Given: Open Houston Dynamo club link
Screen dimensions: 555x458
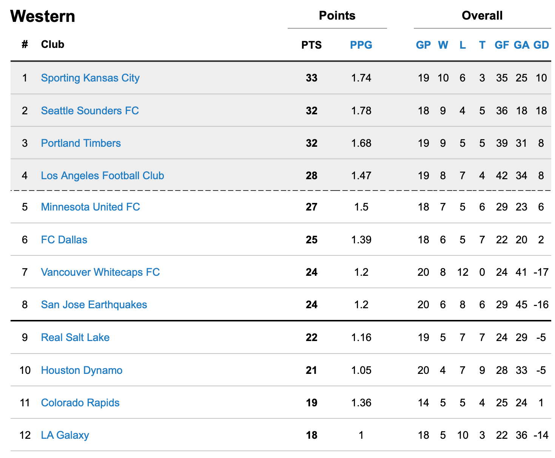Looking at the screenshot, I should pos(82,370).
